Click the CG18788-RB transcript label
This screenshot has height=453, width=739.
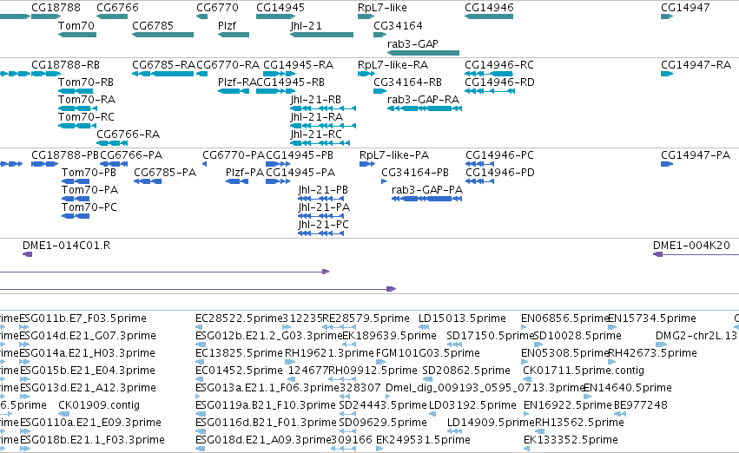coord(65,65)
